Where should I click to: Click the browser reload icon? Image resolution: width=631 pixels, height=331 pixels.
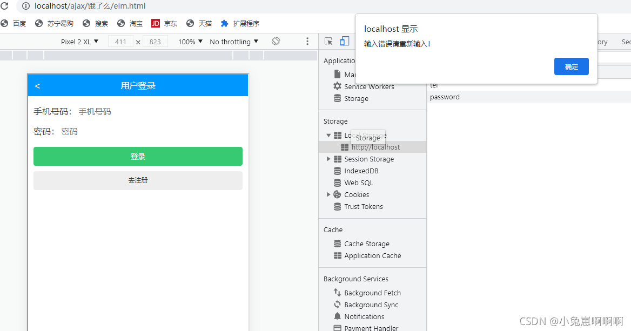point(4,6)
